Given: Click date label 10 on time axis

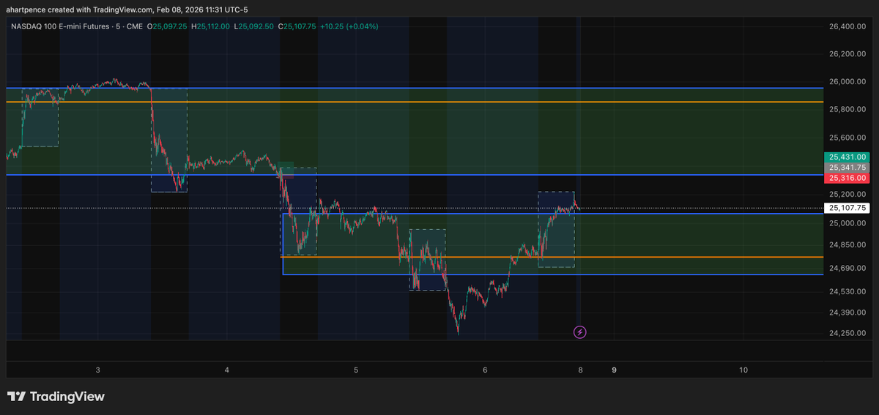Looking at the screenshot, I should tap(743, 370).
